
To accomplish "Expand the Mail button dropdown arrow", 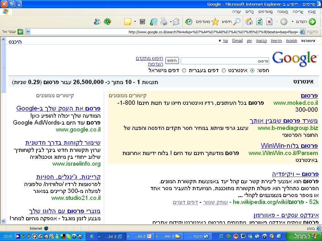I will [171, 22].
